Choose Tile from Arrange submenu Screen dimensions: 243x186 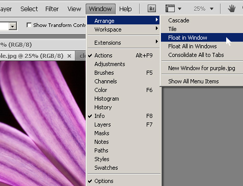pyautogui.click(x=202, y=29)
